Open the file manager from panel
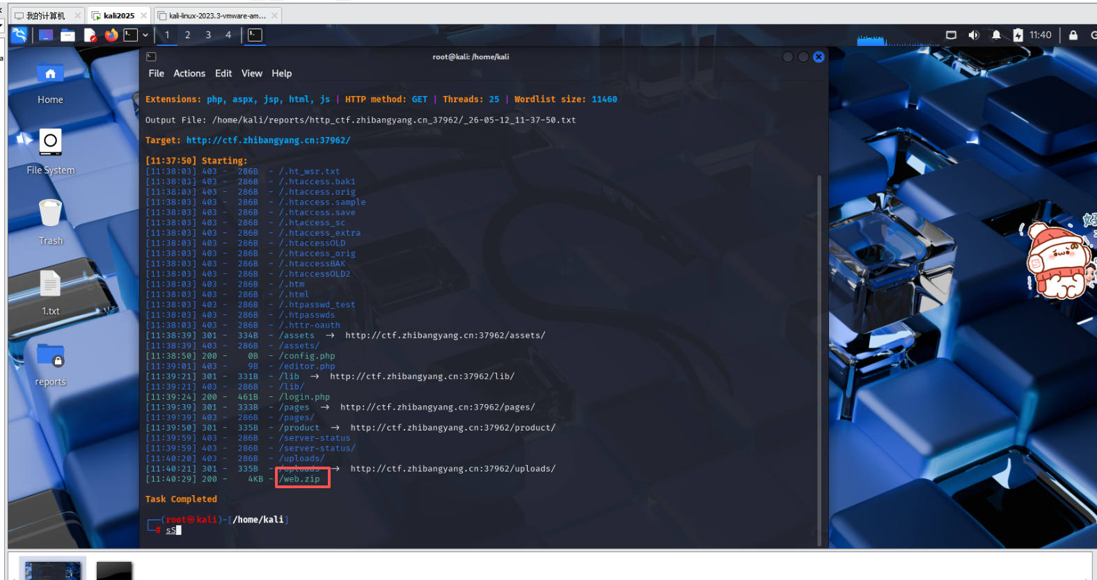This screenshot has height=580, width=1097. coord(68,35)
